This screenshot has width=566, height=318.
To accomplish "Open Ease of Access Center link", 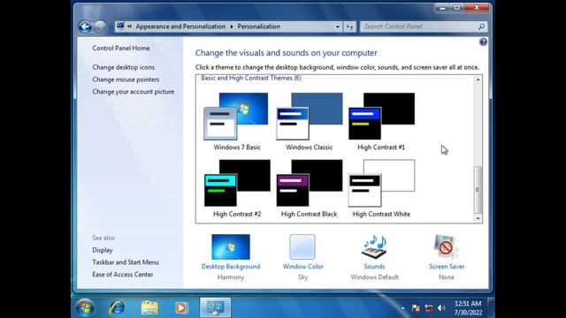I will pos(122,275).
